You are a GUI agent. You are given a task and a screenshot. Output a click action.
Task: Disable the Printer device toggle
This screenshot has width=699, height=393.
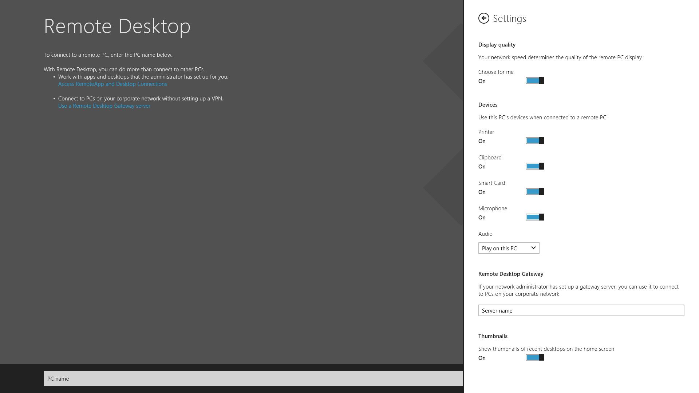click(x=534, y=141)
